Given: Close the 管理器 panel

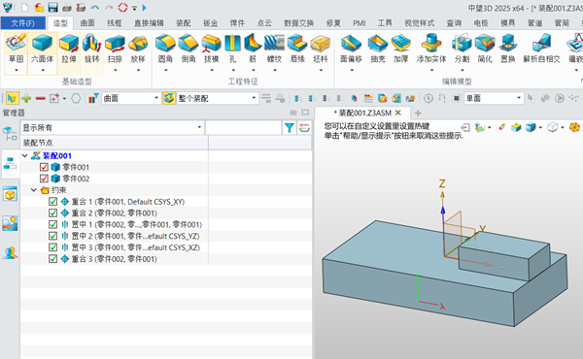Looking at the screenshot, I should [x=305, y=113].
